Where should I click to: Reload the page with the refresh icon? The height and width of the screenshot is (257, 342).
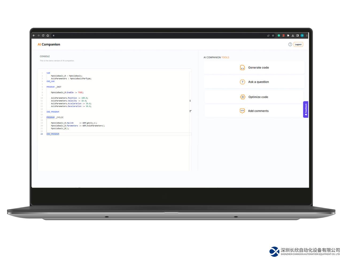click(43, 35)
